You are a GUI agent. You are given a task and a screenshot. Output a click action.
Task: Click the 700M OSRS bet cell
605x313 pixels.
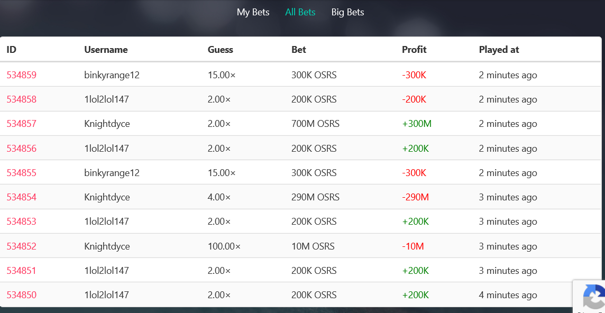tap(315, 124)
